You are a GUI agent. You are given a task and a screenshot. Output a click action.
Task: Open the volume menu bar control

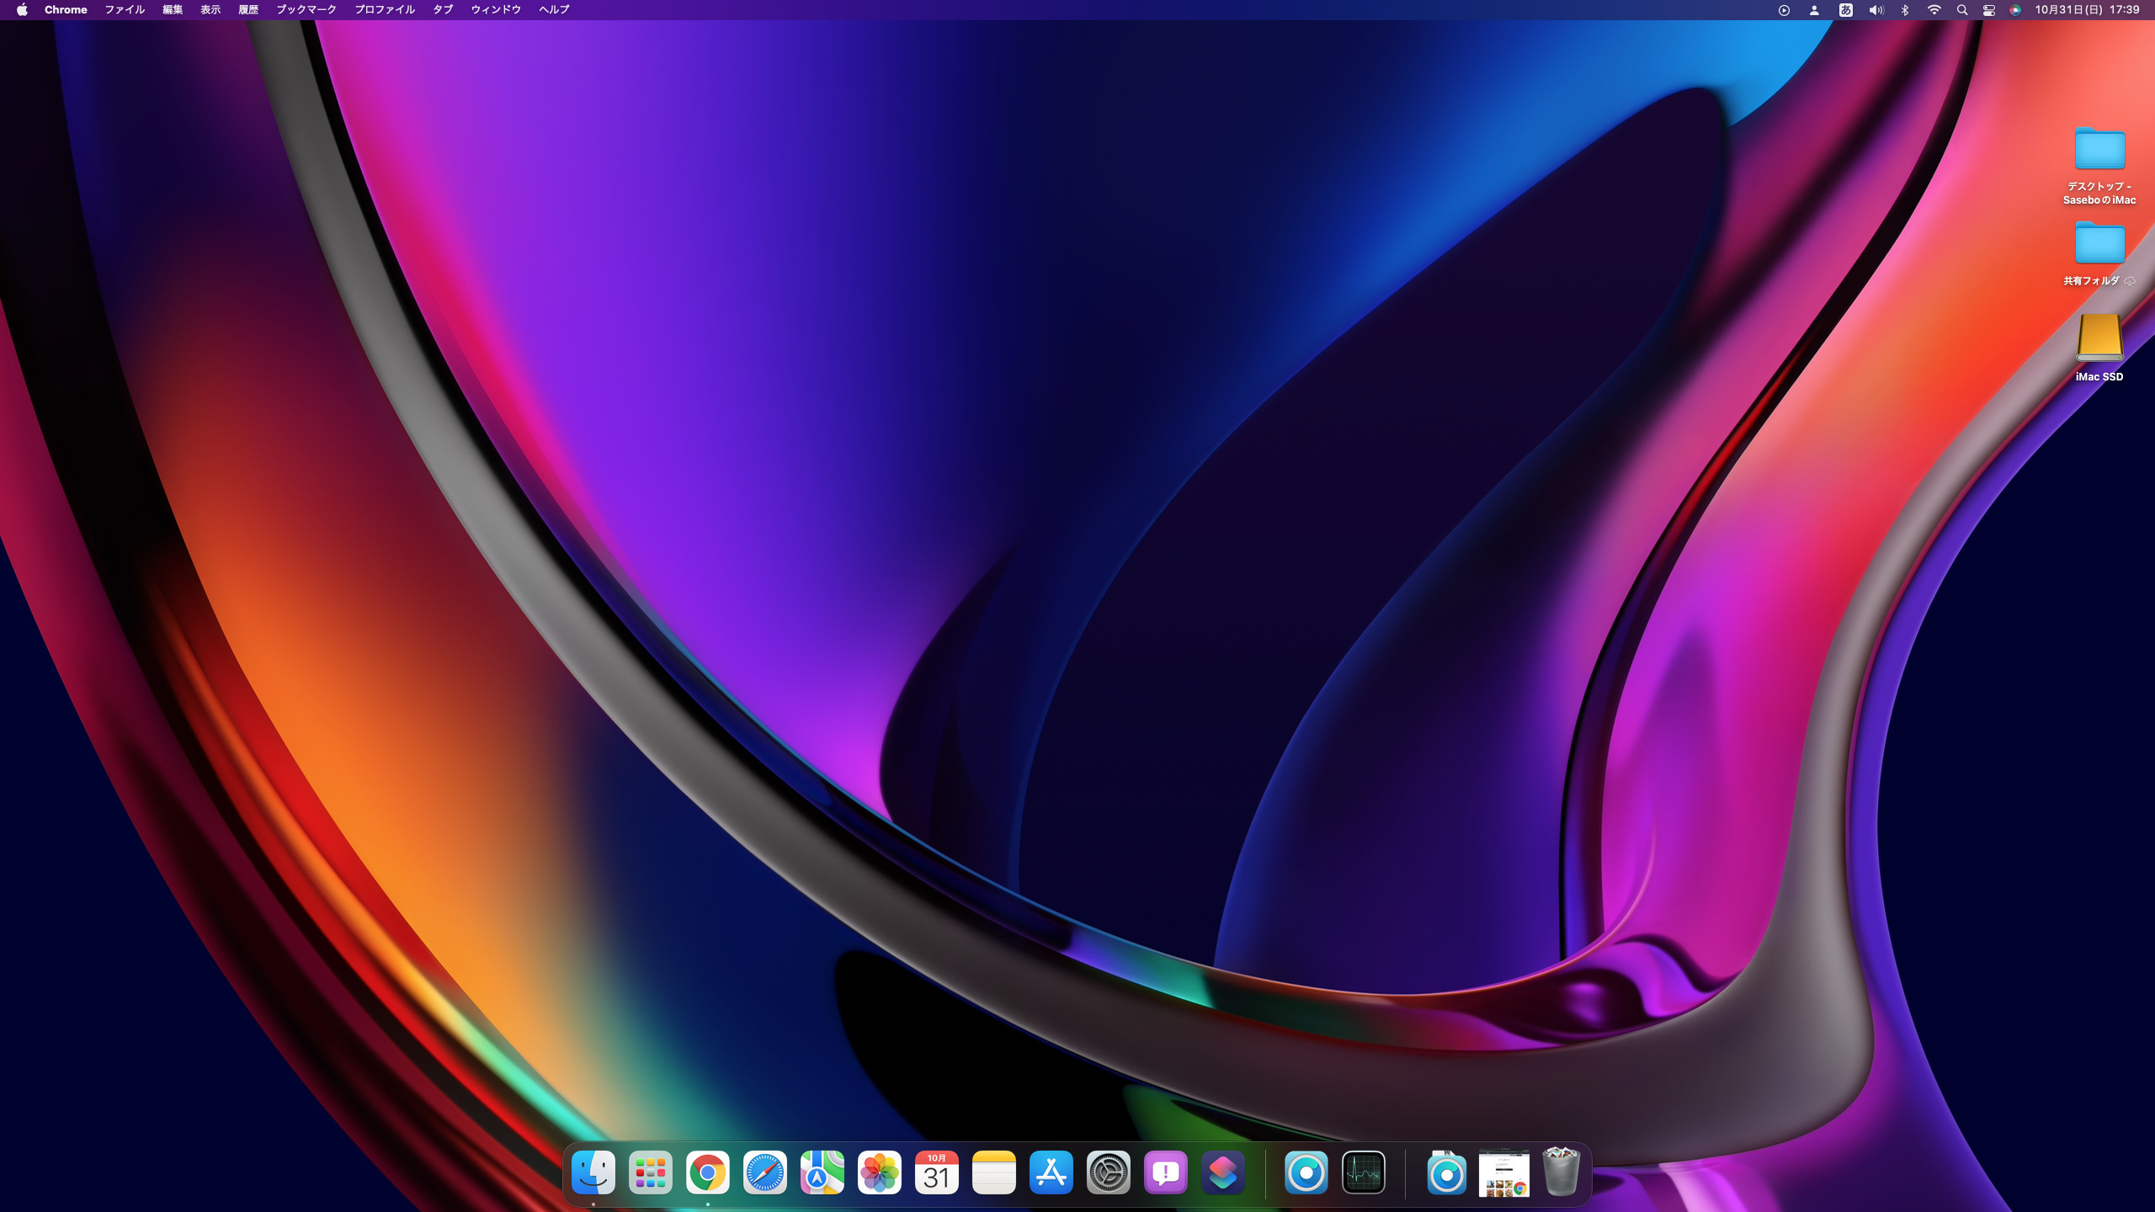1876,10
